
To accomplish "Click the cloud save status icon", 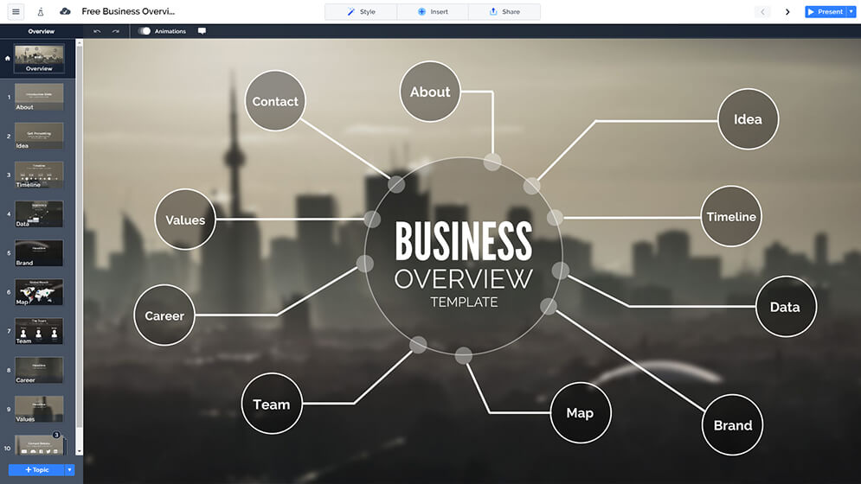I will (65, 12).
